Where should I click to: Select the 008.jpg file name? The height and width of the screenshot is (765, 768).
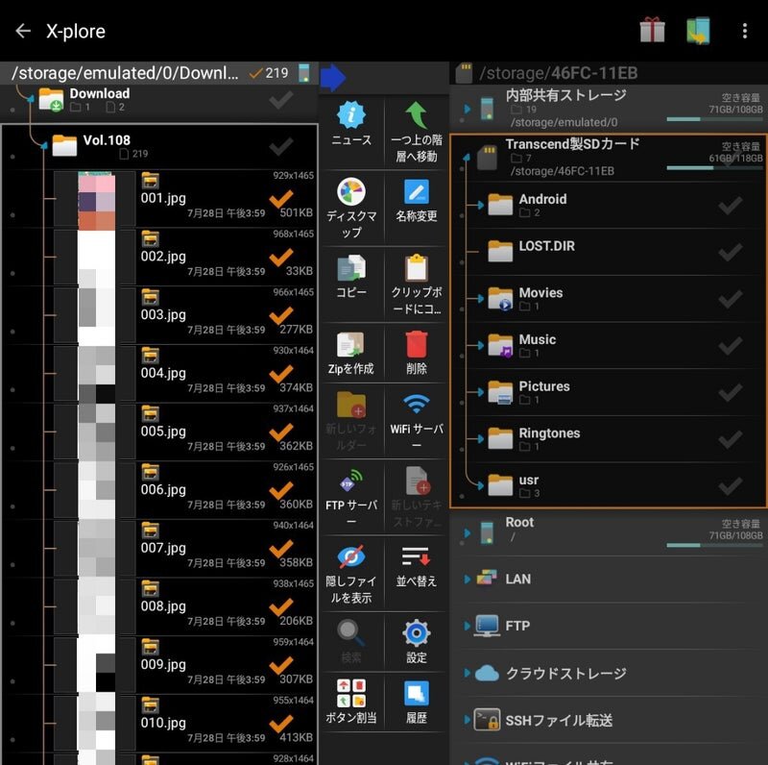coord(163,606)
